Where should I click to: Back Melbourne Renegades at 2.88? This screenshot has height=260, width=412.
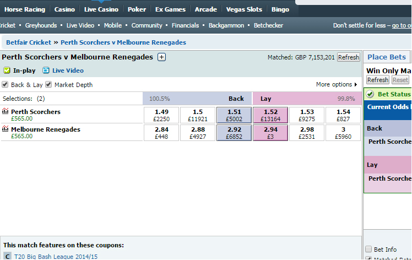pyautogui.click(x=198, y=133)
